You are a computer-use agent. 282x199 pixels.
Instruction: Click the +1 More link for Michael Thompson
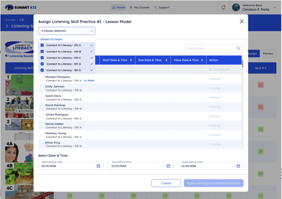coord(89,81)
